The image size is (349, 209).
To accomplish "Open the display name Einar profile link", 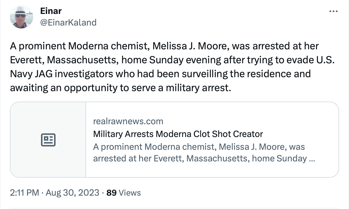I will tap(51, 11).
